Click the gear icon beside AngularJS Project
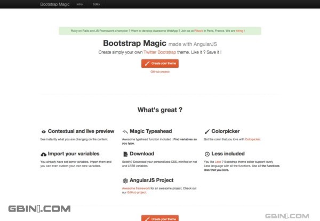 click(125, 180)
